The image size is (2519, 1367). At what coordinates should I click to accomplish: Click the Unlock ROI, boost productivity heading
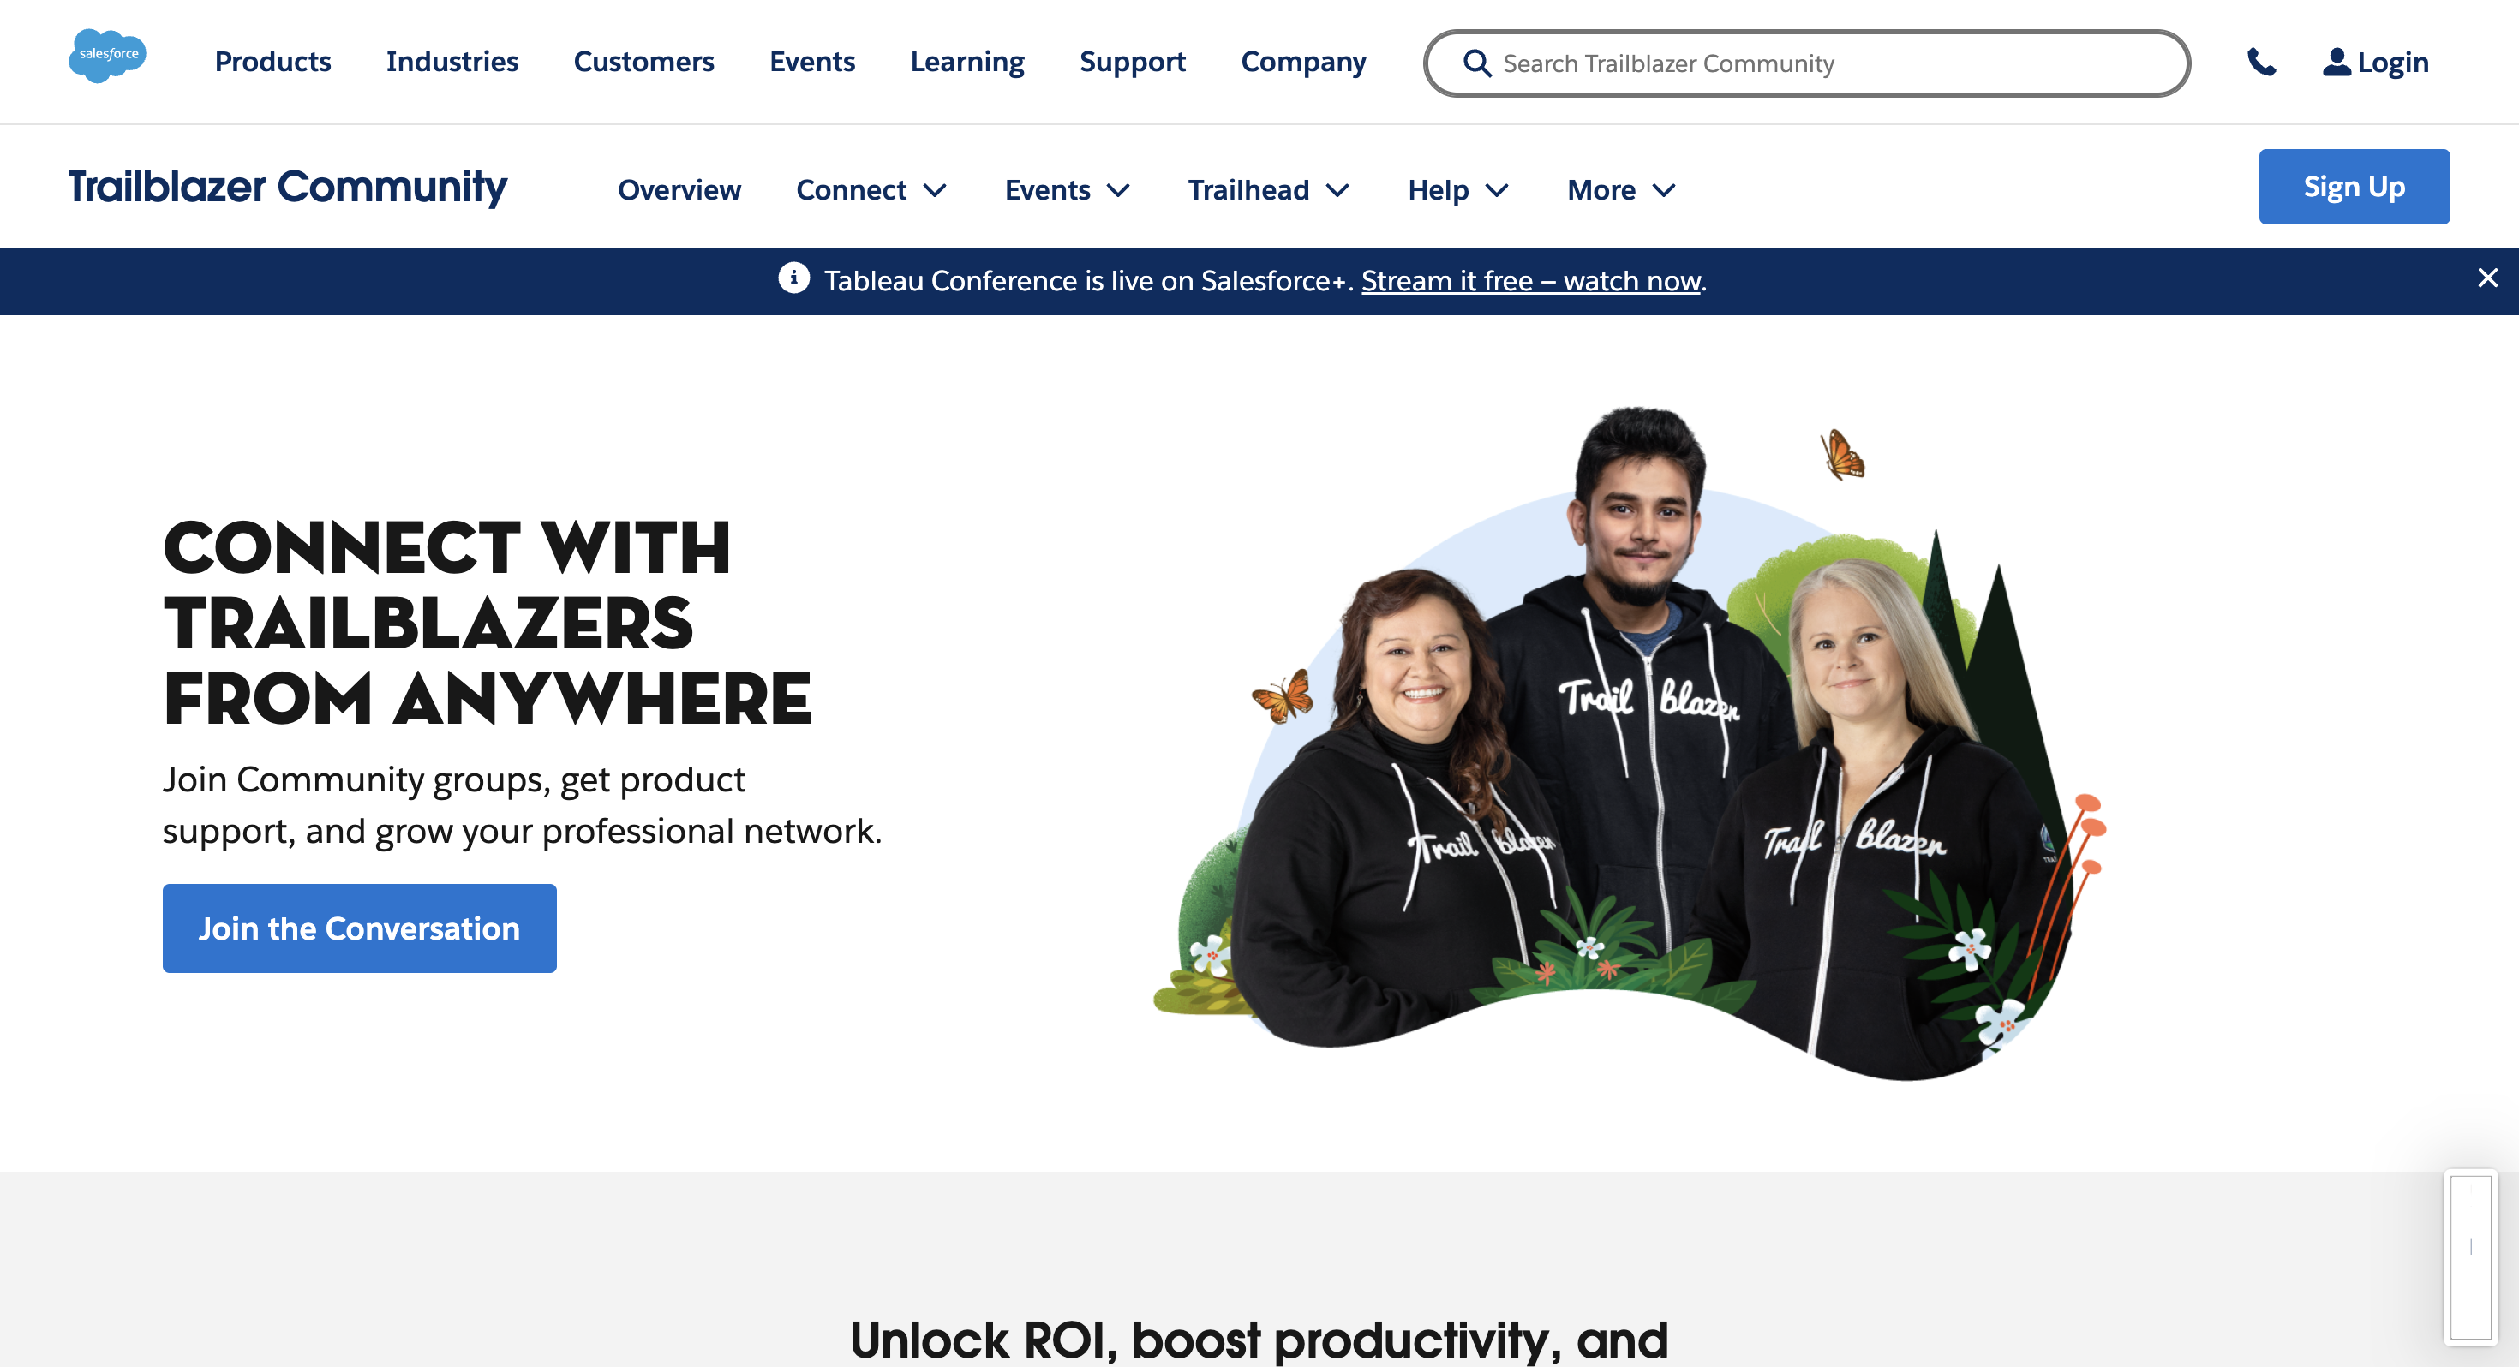[x=1259, y=1339]
